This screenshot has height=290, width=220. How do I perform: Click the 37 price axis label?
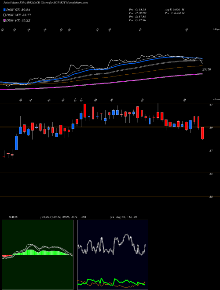click(211, 151)
